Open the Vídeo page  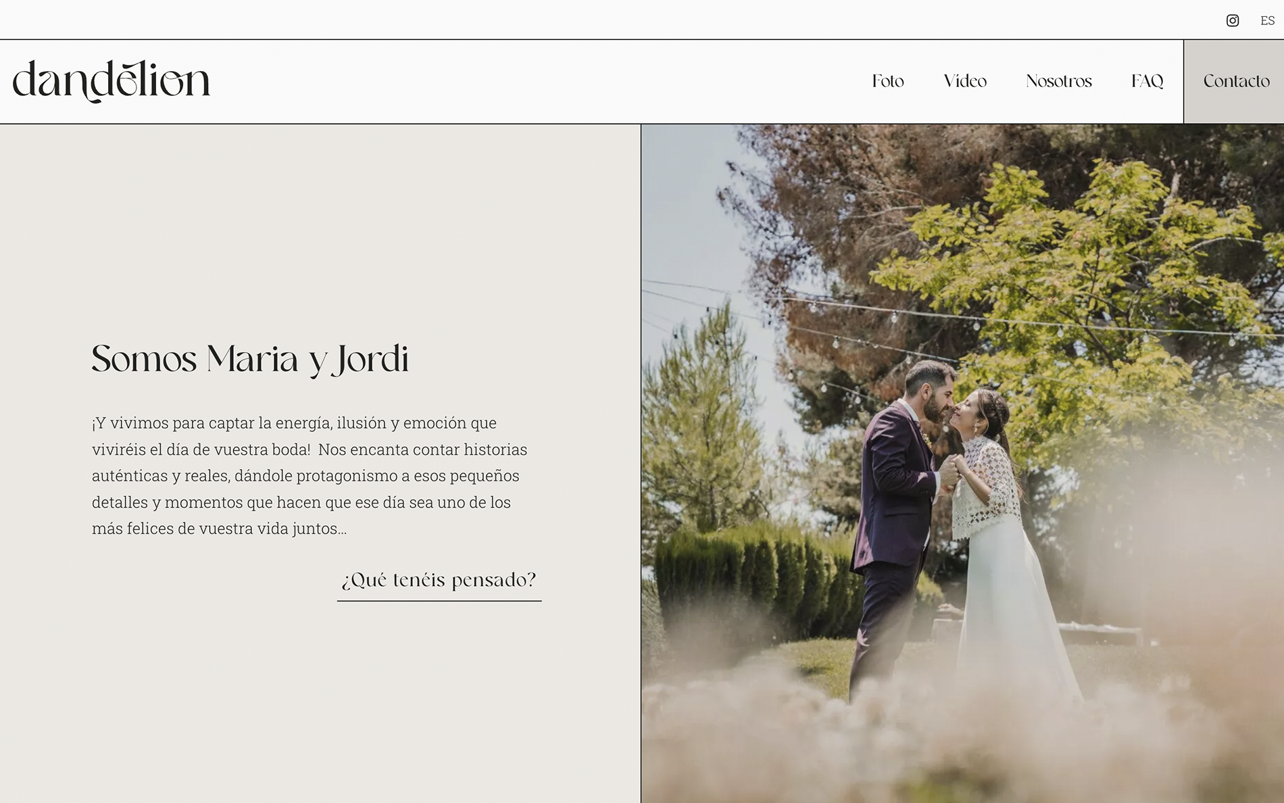point(965,81)
